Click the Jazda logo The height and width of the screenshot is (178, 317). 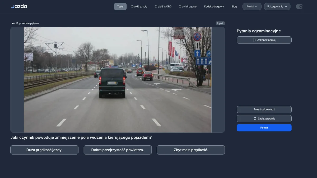[19, 6]
